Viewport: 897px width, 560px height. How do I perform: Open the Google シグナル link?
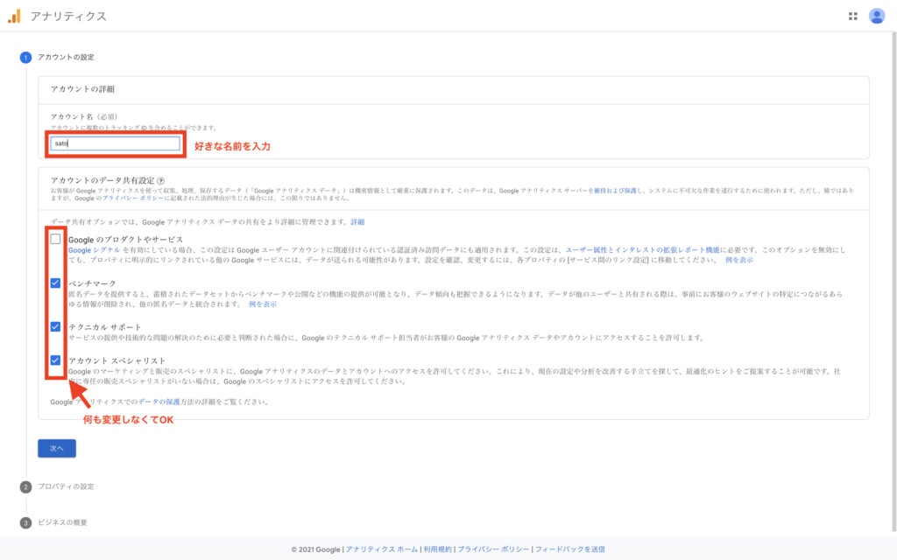click(x=95, y=250)
